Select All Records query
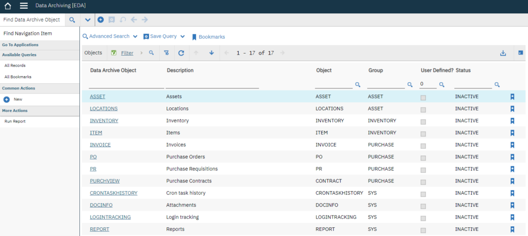 click(15, 65)
